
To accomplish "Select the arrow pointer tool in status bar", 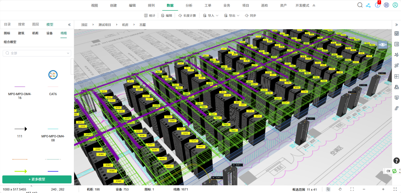I will [x=328, y=189].
